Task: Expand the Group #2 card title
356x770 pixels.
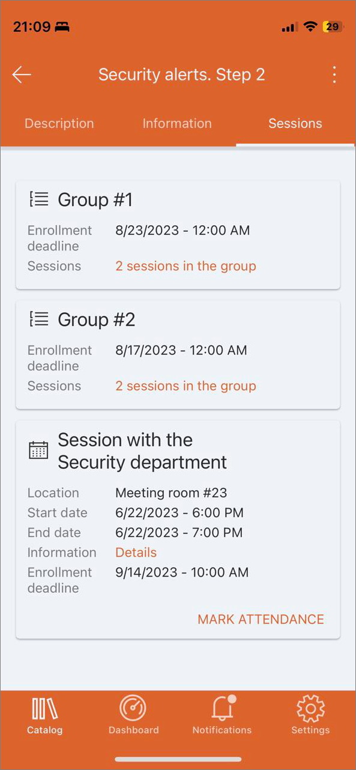Action: pyautogui.click(x=96, y=320)
